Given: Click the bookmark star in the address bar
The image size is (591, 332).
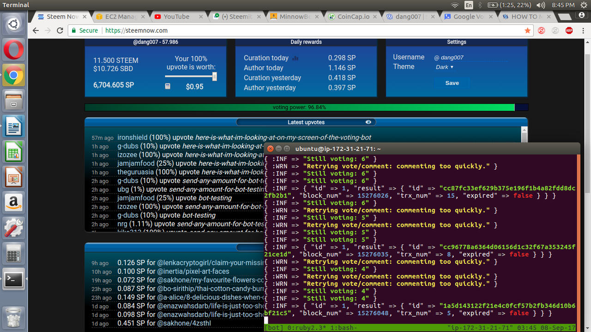Looking at the screenshot, I should pos(527,30).
